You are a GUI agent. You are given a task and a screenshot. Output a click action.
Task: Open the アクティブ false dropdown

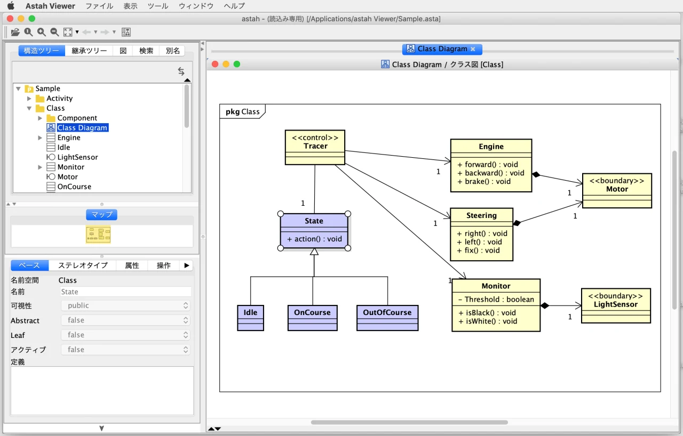point(126,350)
